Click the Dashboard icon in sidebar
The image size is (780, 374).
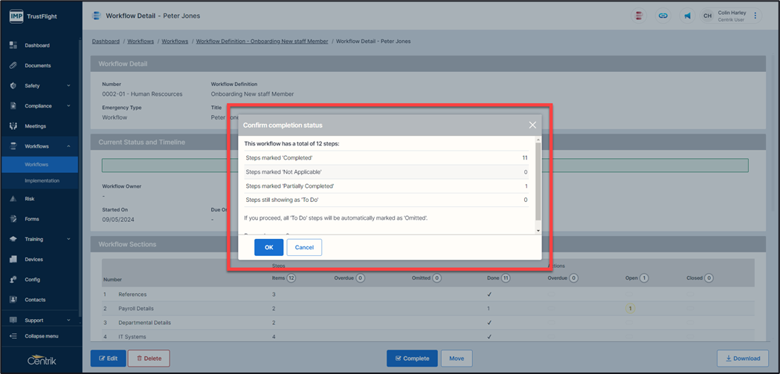coord(13,45)
